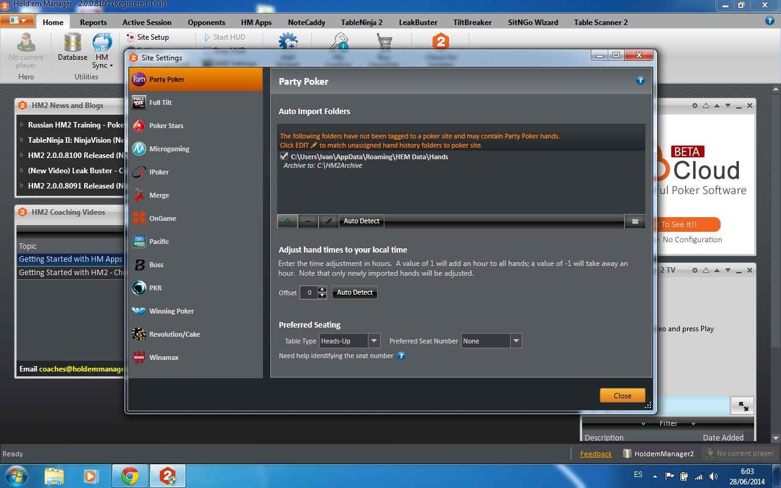Select Poker Stars in site list

click(196, 126)
